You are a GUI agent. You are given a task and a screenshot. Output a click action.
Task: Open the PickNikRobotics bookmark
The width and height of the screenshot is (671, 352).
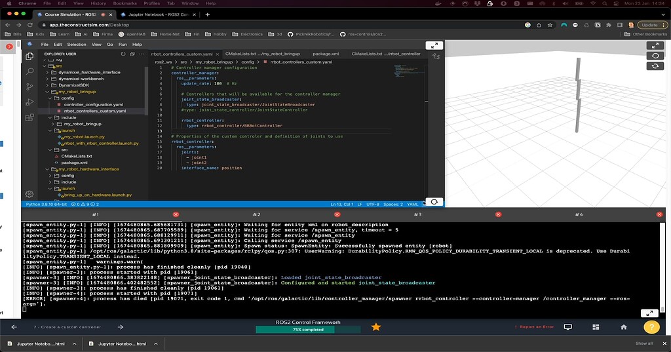pyautogui.click(x=311, y=34)
